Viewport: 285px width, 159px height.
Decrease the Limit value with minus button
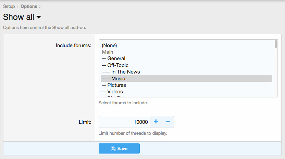(168, 122)
